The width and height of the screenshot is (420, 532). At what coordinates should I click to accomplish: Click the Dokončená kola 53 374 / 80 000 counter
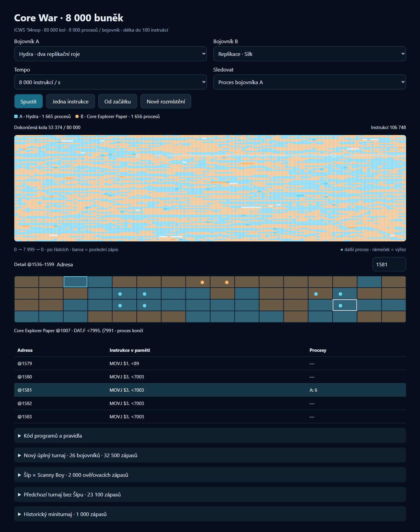[x=47, y=127]
